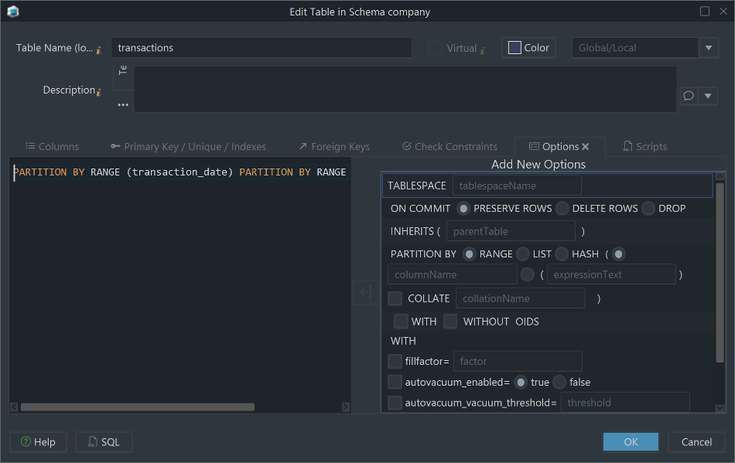Click the Description info icon

[99, 92]
